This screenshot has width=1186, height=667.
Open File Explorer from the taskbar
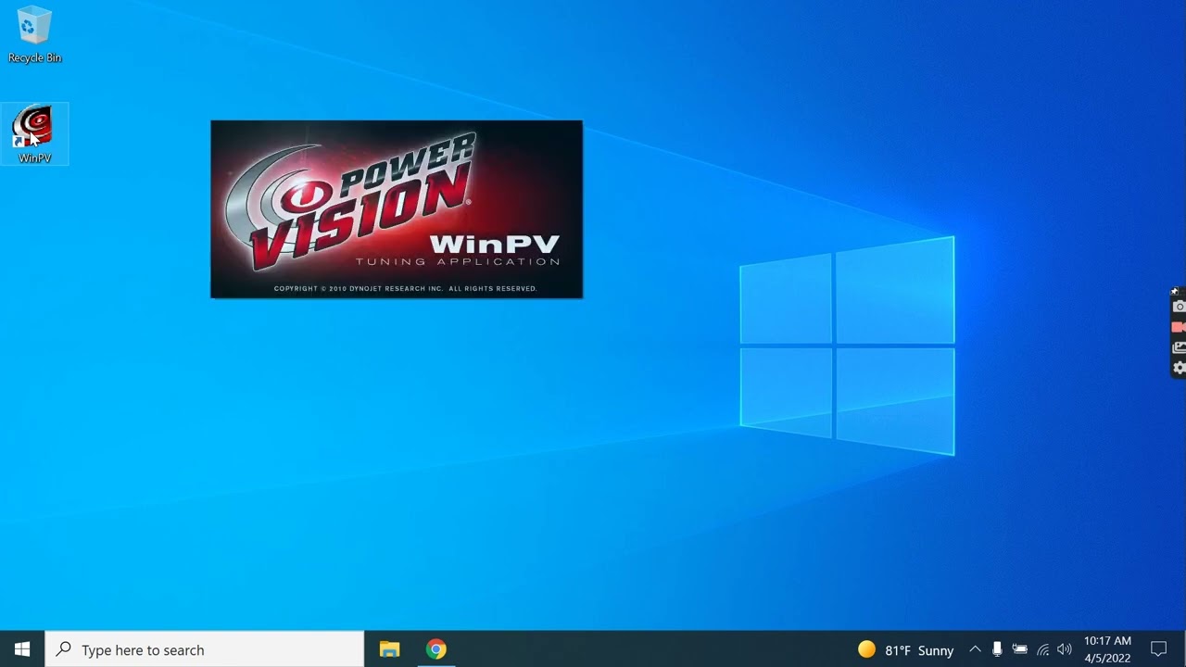(389, 649)
